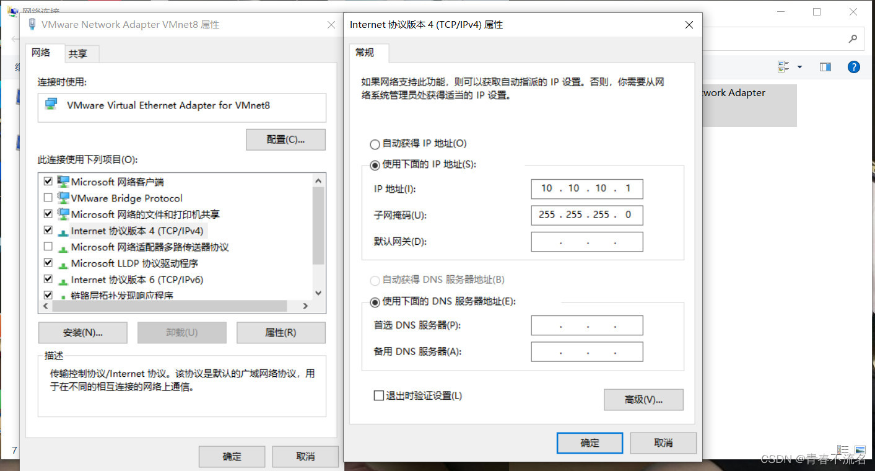Click the 安装(N)... button

[x=83, y=333]
